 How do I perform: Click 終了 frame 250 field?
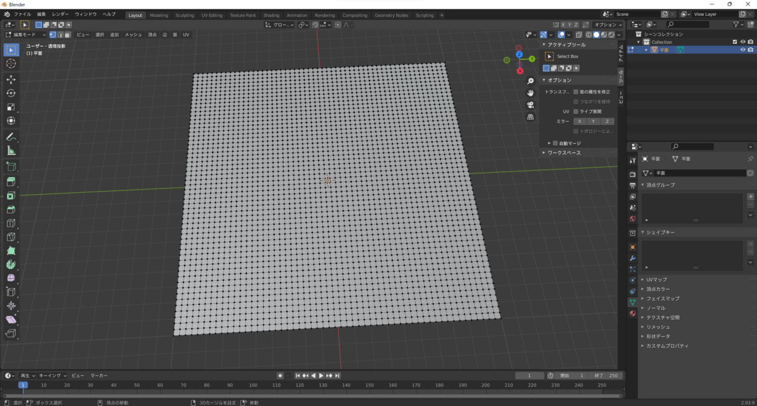coord(607,376)
